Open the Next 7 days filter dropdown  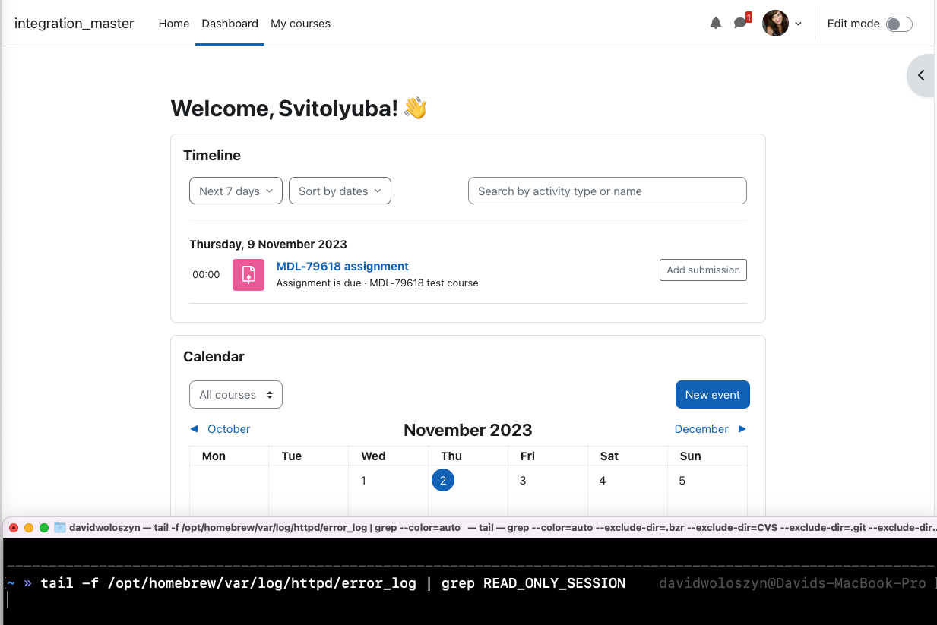click(x=236, y=191)
